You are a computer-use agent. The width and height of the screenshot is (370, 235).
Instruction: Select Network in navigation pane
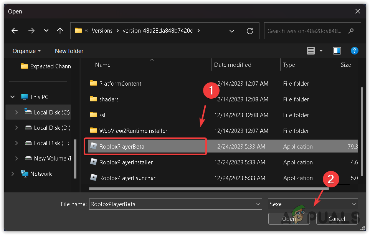coord(36,174)
